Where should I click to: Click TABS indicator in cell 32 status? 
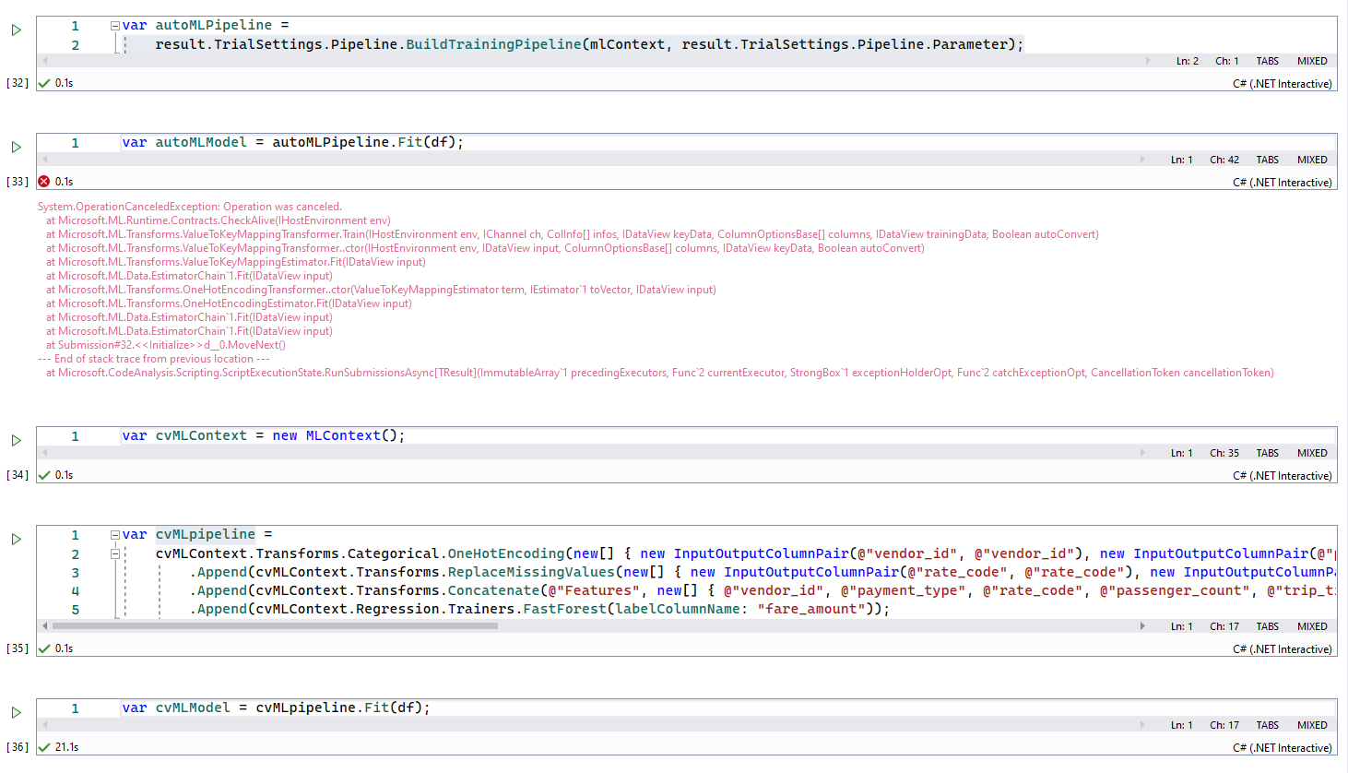(x=1267, y=61)
